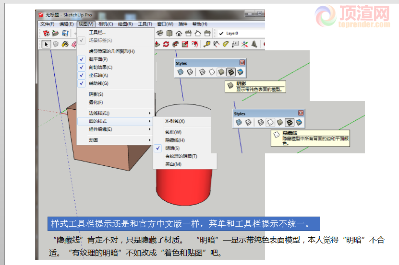This screenshot has width=399, height=265.
Task: Select the Paint Bucket tool
Action: click(65, 44)
